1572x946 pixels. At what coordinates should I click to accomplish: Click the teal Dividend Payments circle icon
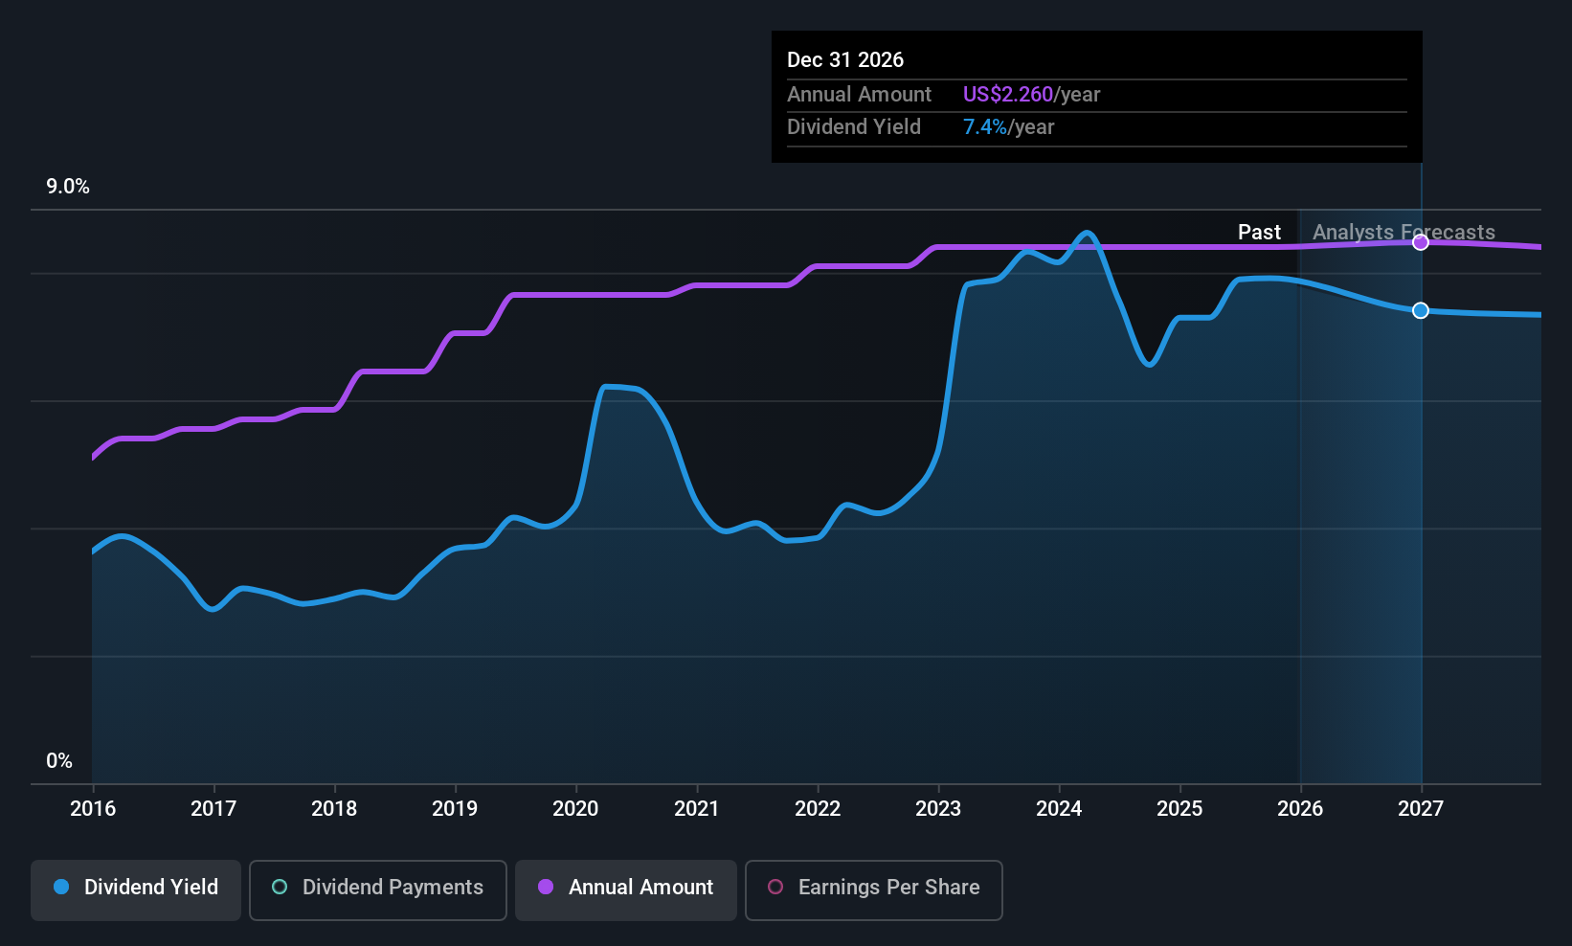coord(280,887)
